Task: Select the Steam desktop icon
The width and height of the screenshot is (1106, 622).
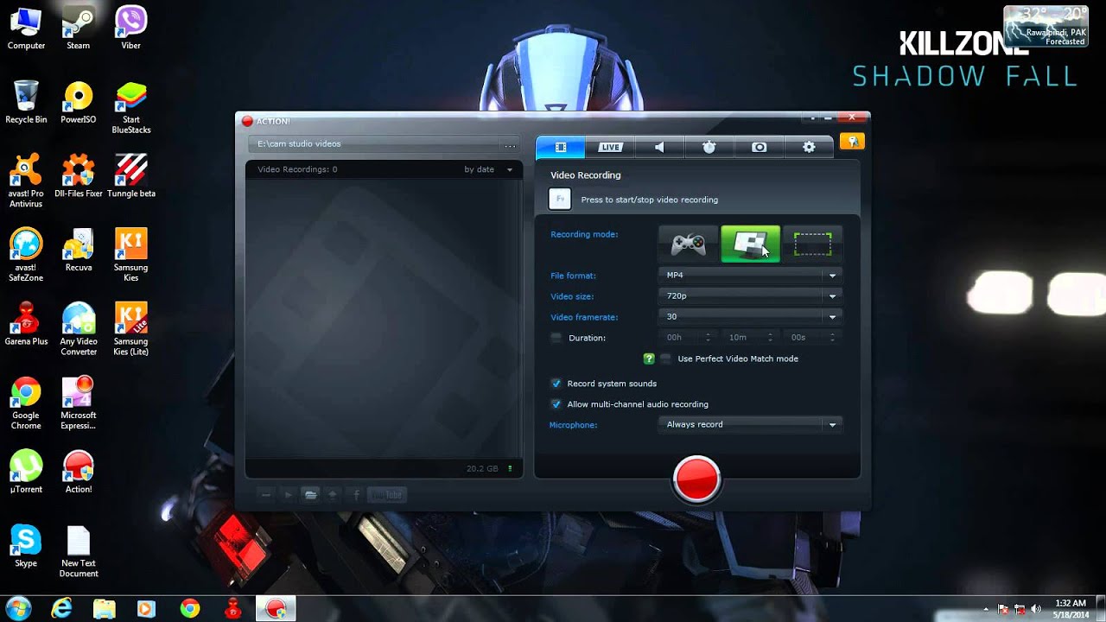Action: pyautogui.click(x=79, y=28)
